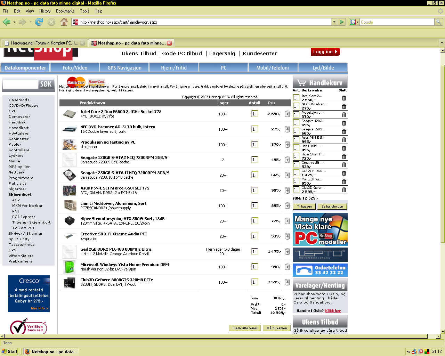
Task: Remove Hiper Strømforsyning row via delete icon
Action: (x=288, y=221)
